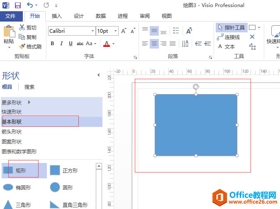Viewport: 280px width, 209px height.
Task: Click the Save icon in quick access toolbar
Action: point(18,5)
